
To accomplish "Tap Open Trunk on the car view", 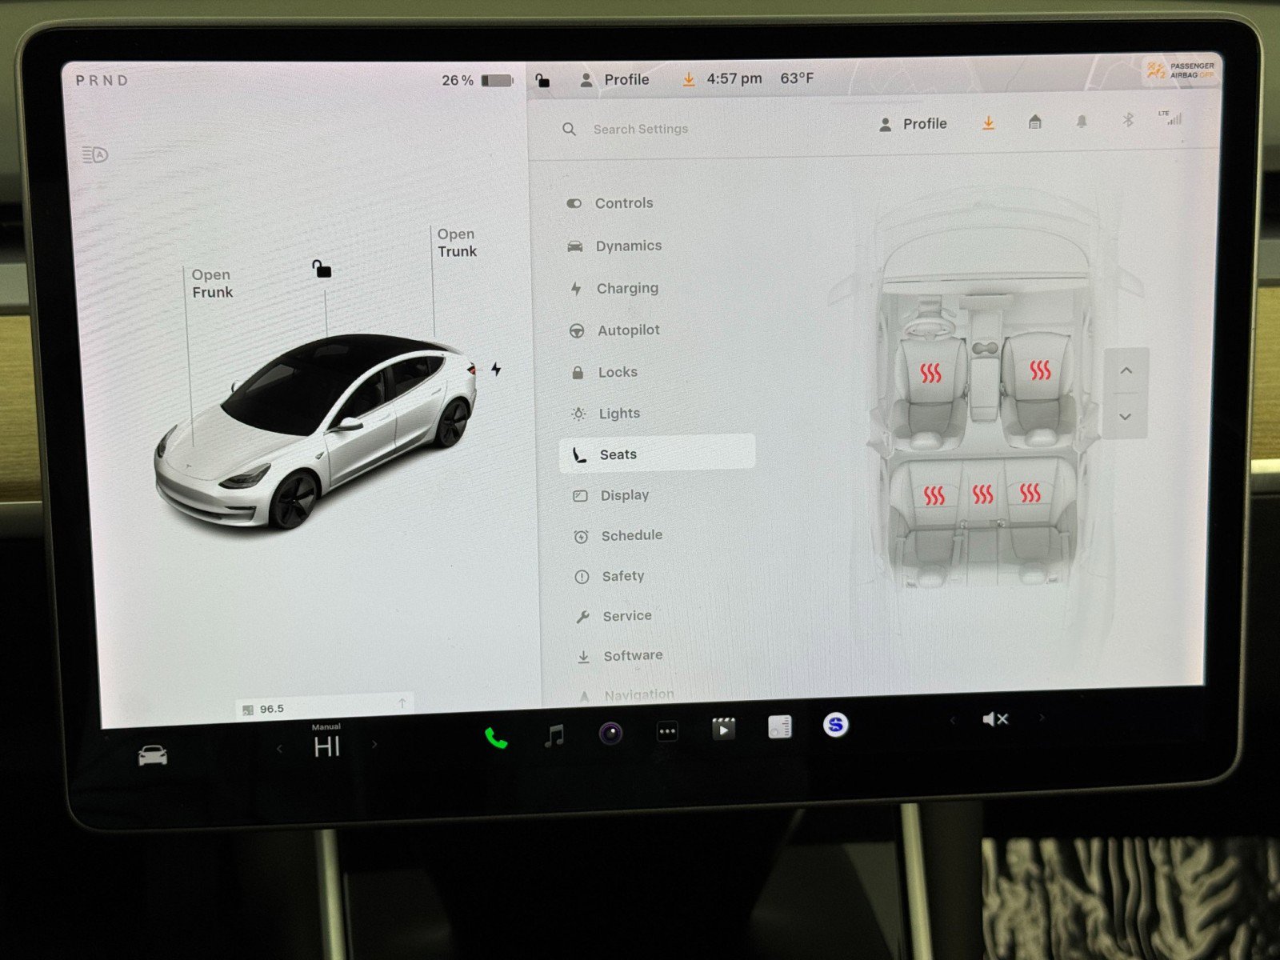I will (455, 242).
